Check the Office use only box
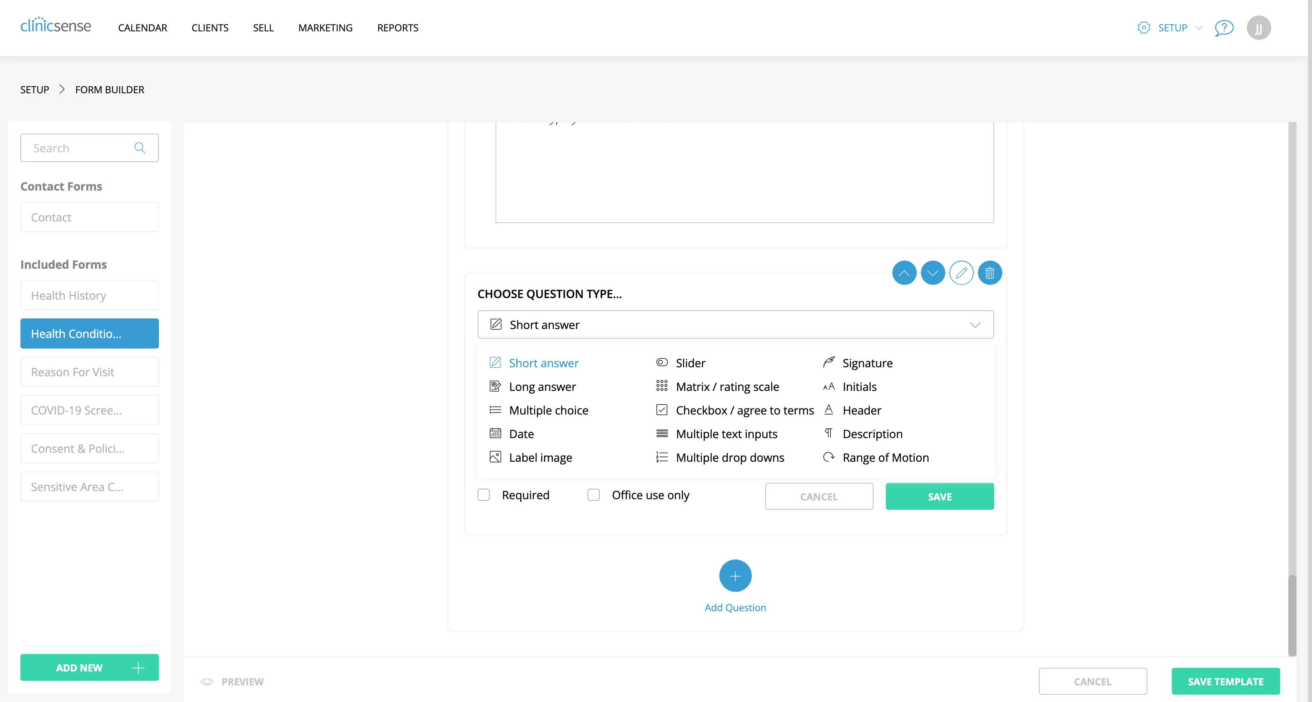The image size is (1312, 702). pos(594,495)
